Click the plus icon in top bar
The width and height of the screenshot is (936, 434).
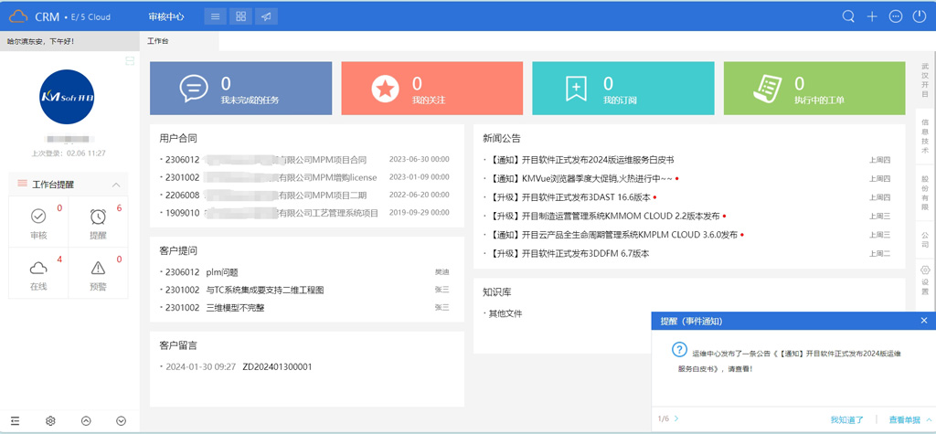[872, 16]
